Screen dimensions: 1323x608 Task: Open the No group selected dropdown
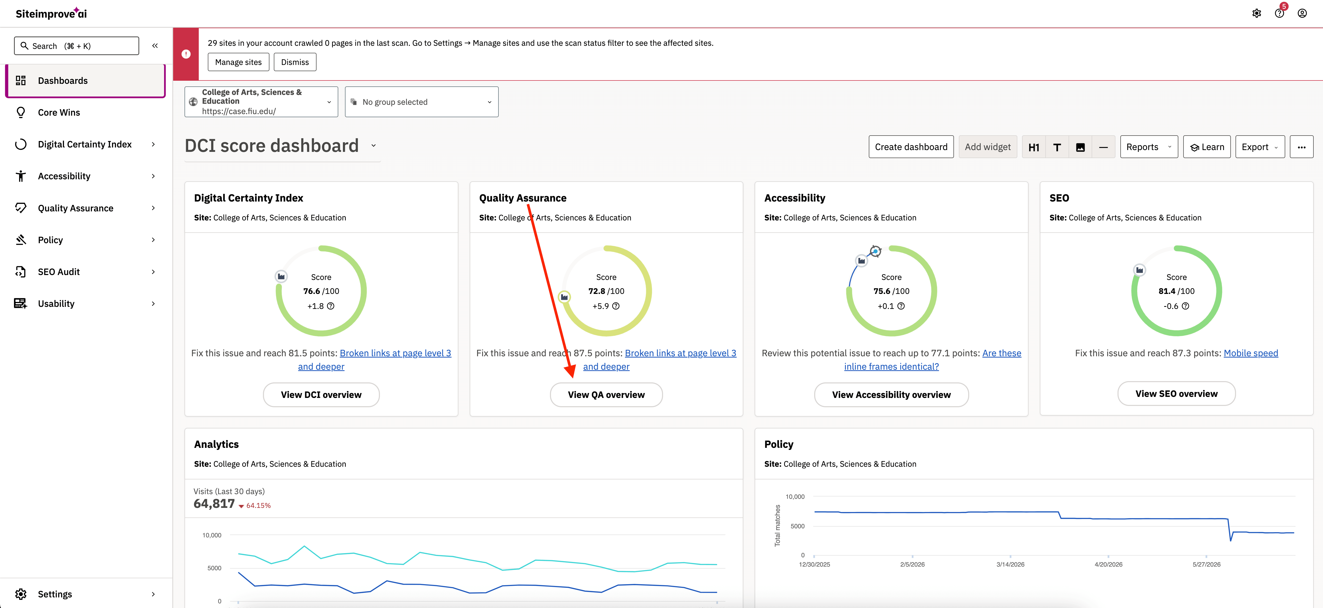pos(422,102)
